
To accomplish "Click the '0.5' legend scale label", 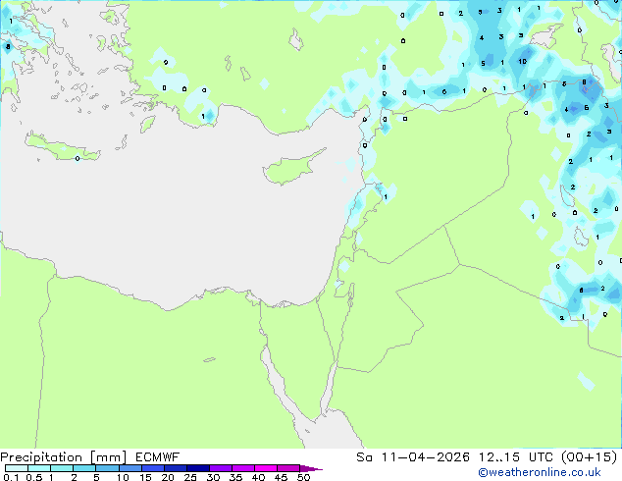I will [34, 477].
